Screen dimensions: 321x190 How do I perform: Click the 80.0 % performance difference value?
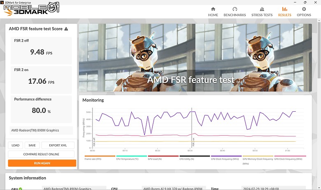[x=41, y=110]
